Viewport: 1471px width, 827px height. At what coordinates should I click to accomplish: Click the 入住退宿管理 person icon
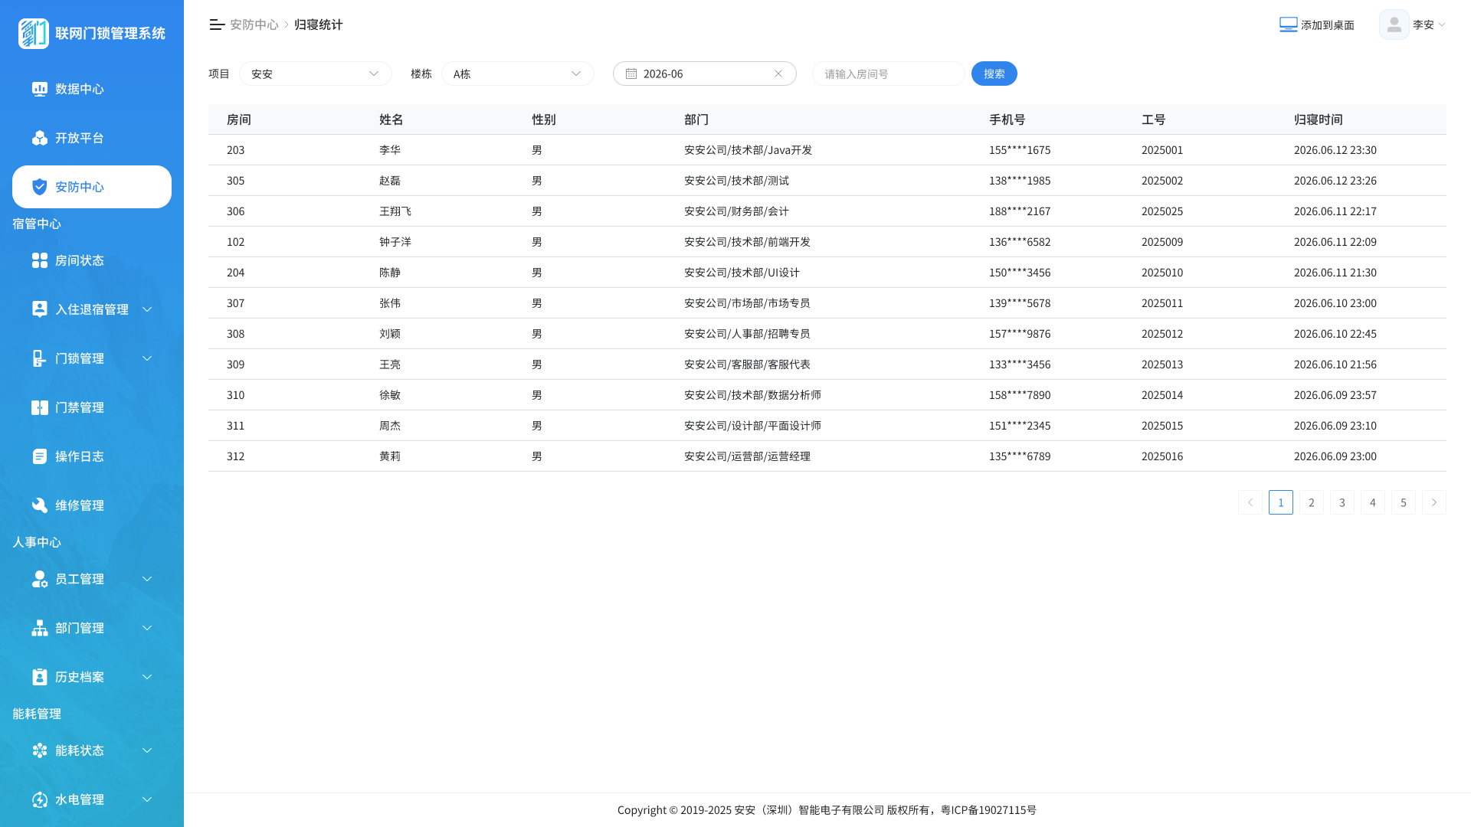pos(40,309)
